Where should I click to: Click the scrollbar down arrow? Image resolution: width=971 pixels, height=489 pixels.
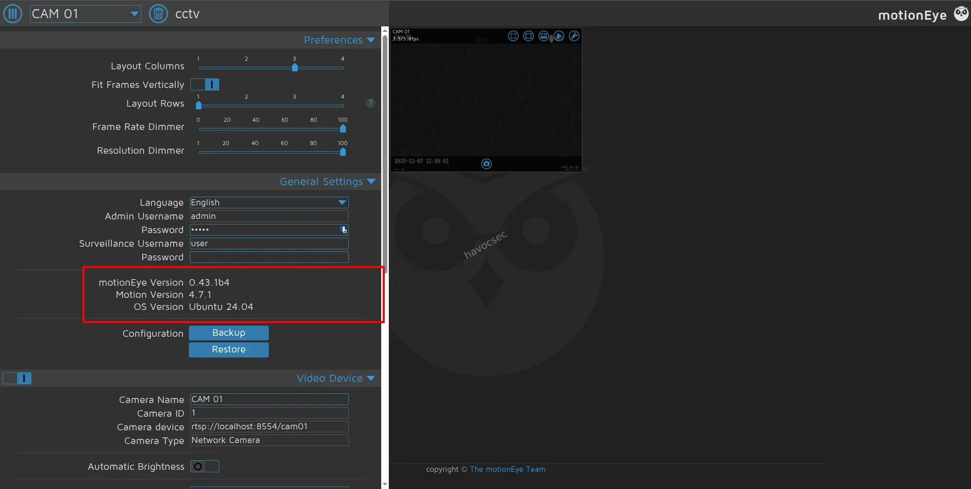[385, 484]
